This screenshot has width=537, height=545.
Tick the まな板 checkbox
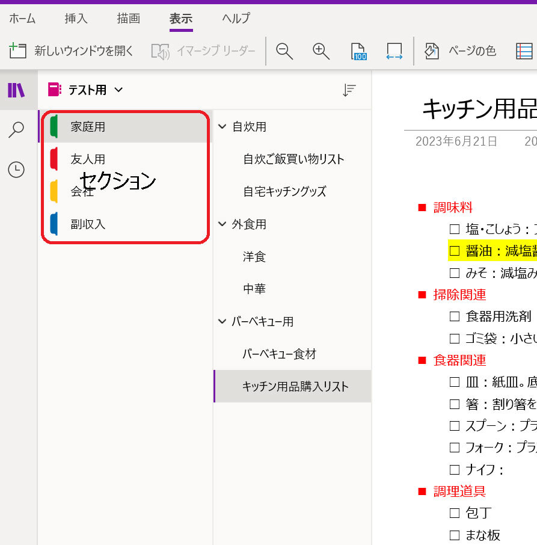[455, 535]
